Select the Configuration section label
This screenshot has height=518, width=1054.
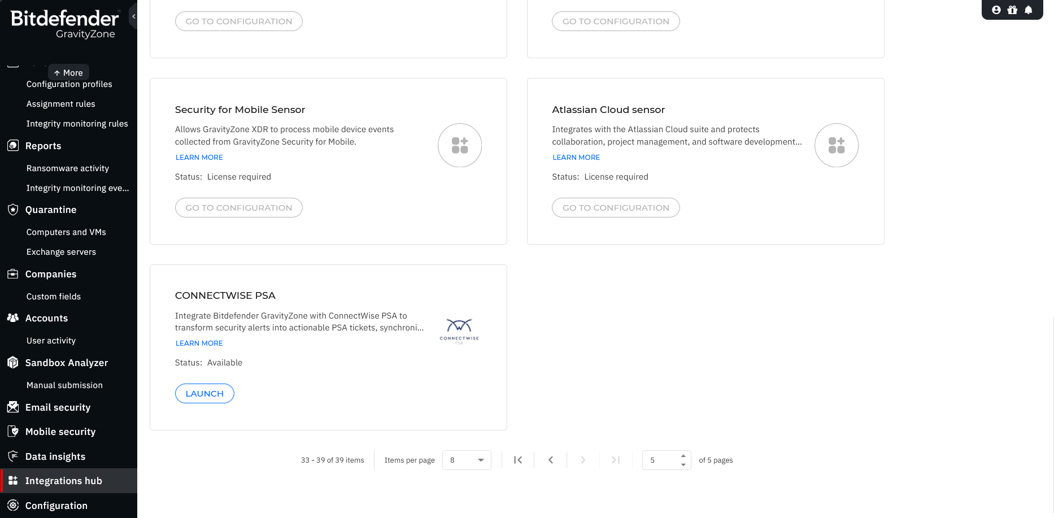tap(56, 506)
